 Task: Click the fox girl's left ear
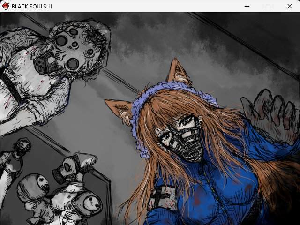[122, 110]
